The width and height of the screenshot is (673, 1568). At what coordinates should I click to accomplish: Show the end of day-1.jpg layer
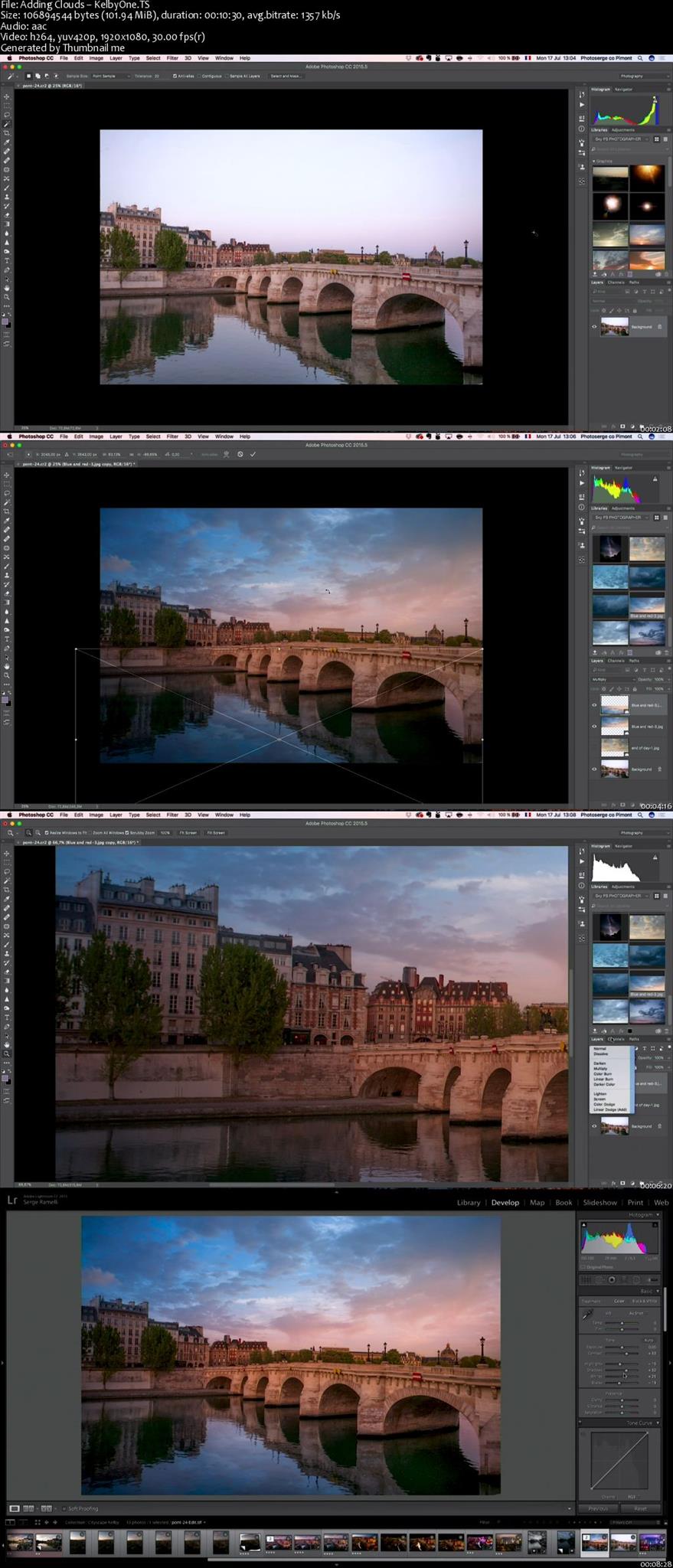(594, 748)
